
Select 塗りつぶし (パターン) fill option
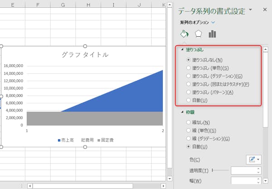pos(189,92)
